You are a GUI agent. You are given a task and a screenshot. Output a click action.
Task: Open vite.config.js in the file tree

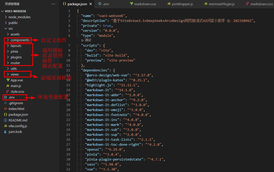(x=18, y=126)
